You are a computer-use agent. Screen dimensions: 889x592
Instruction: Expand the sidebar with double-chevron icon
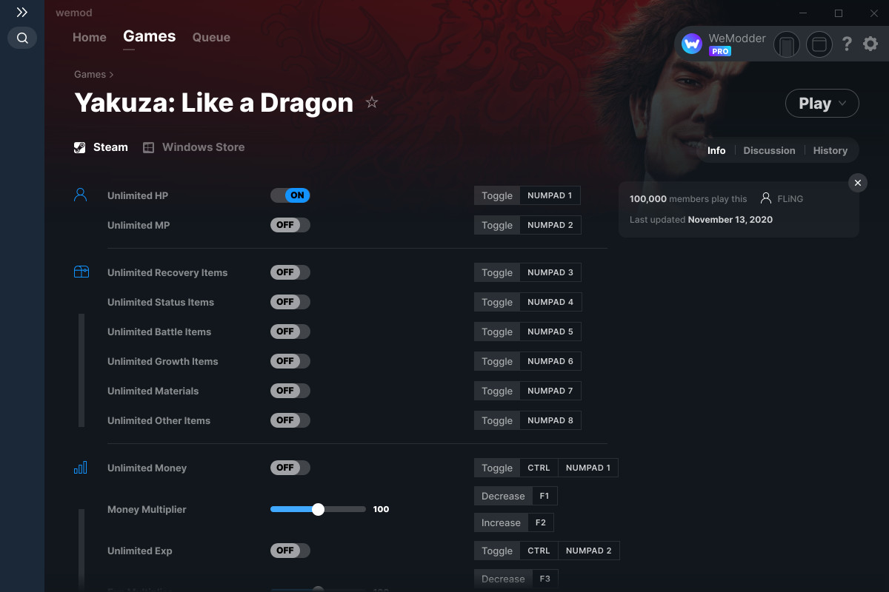pos(22,13)
